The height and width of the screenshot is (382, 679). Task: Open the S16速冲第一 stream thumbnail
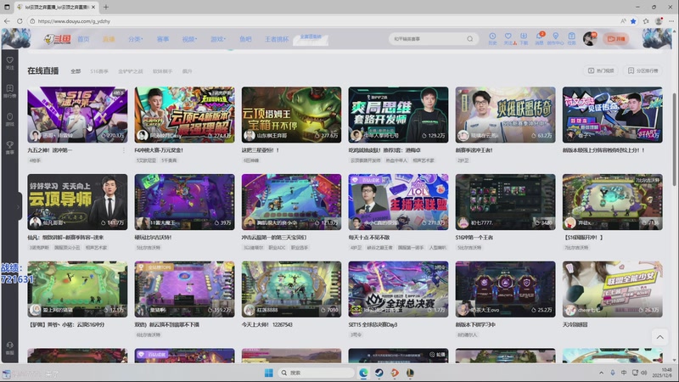(x=77, y=115)
